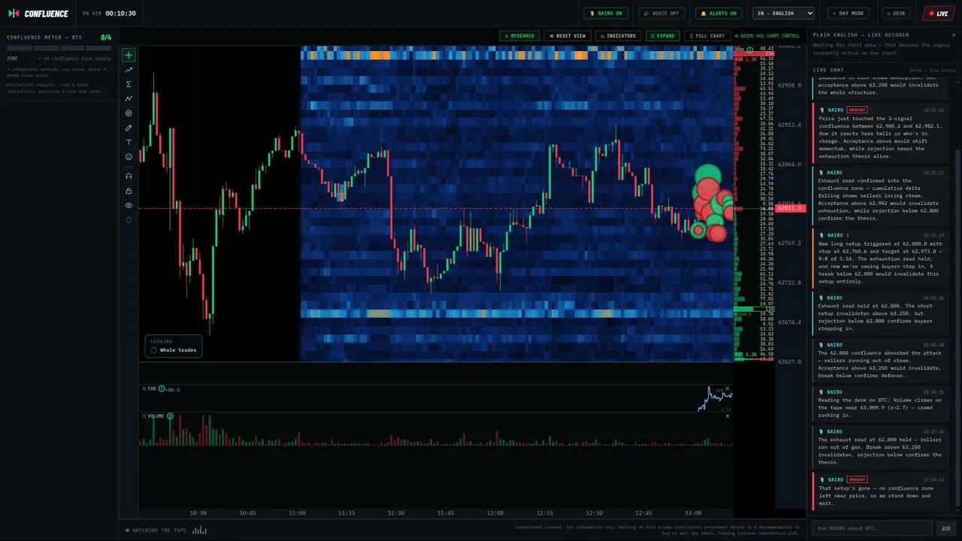The height and width of the screenshot is (541, 962).
Task: Select the zigzag path drawing tool
Action: tap(129, 98)
